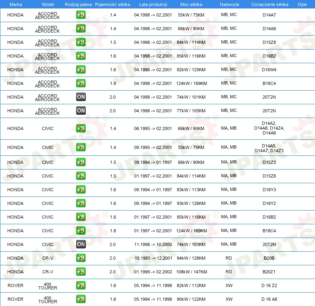The height and width of the screenshot is (306, 315).
Task: Click the petrol icon in the Rover D 16 Z2 row
Action: [x=81, y=285]
